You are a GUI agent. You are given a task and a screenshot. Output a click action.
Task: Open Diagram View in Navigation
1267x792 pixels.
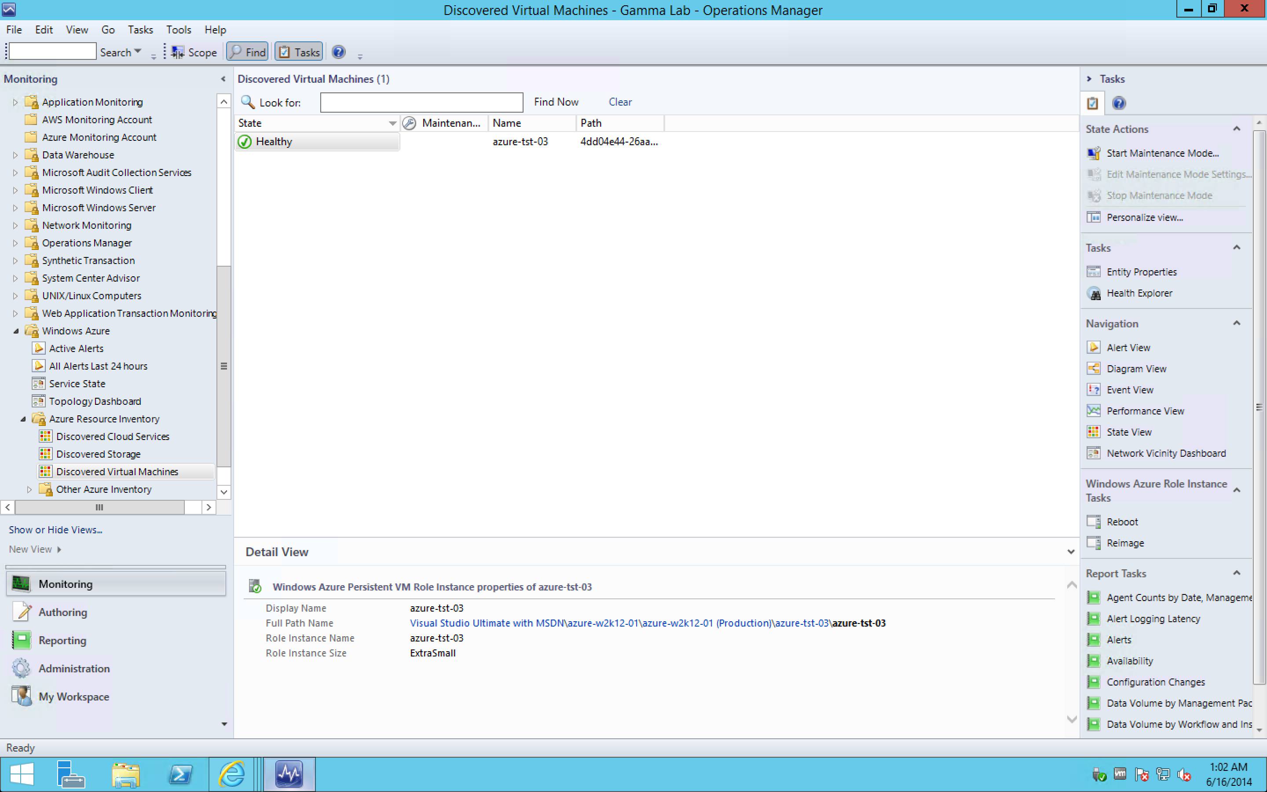pyautogui.click(x=1135, y=369)
